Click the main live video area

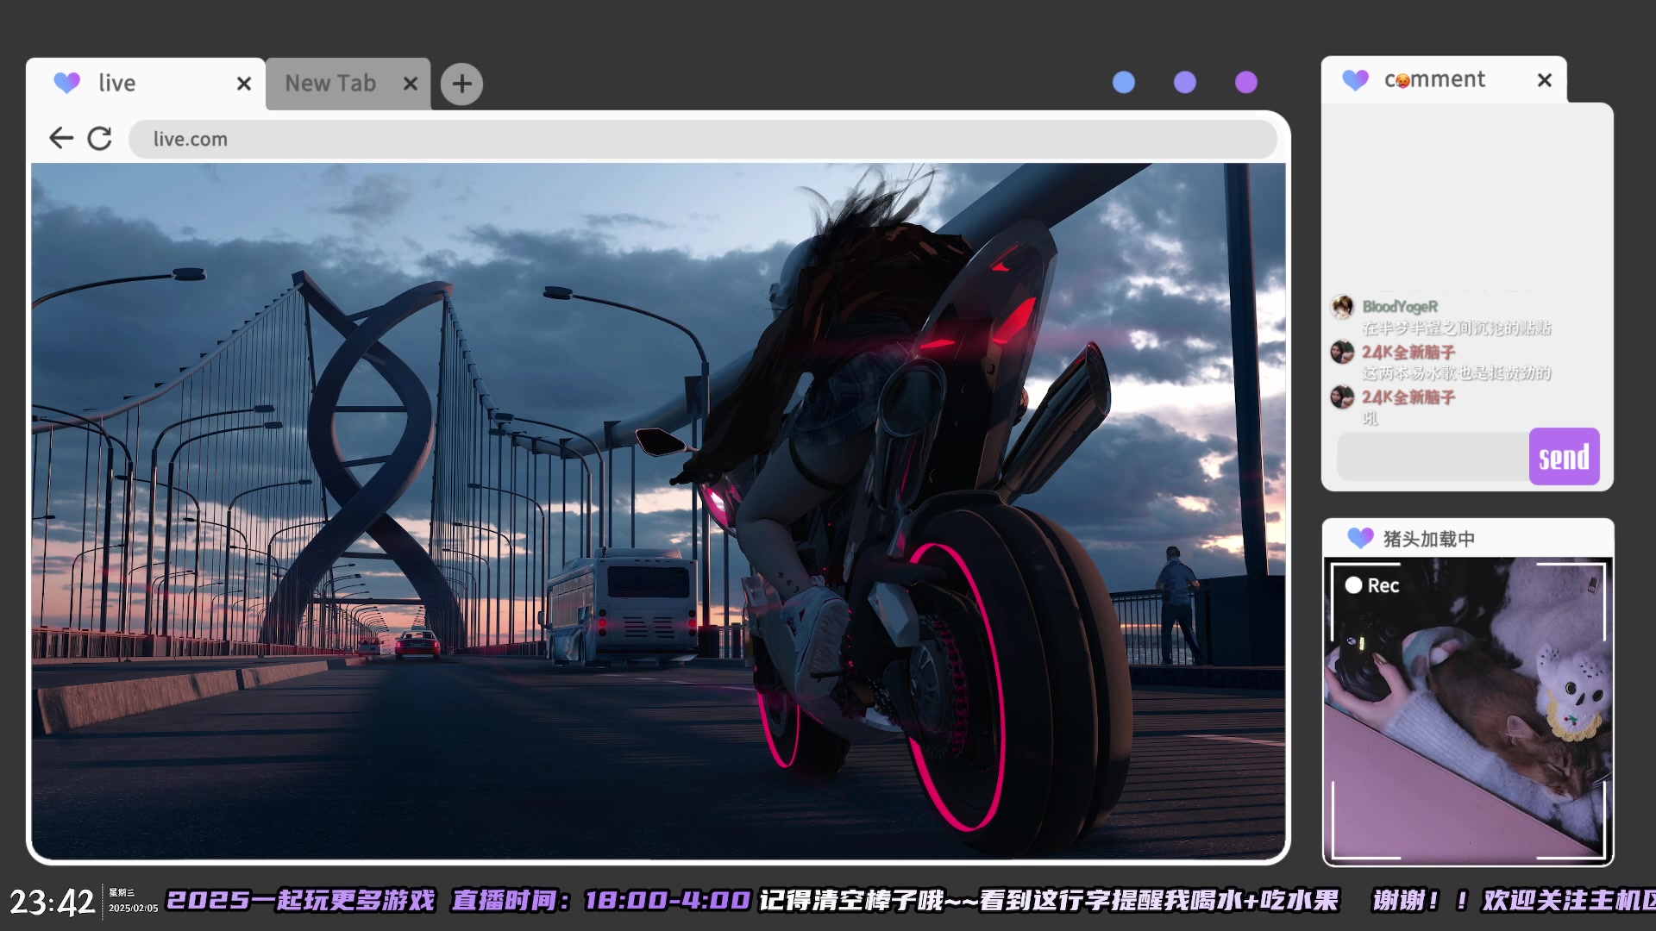[x=658, y=511]
